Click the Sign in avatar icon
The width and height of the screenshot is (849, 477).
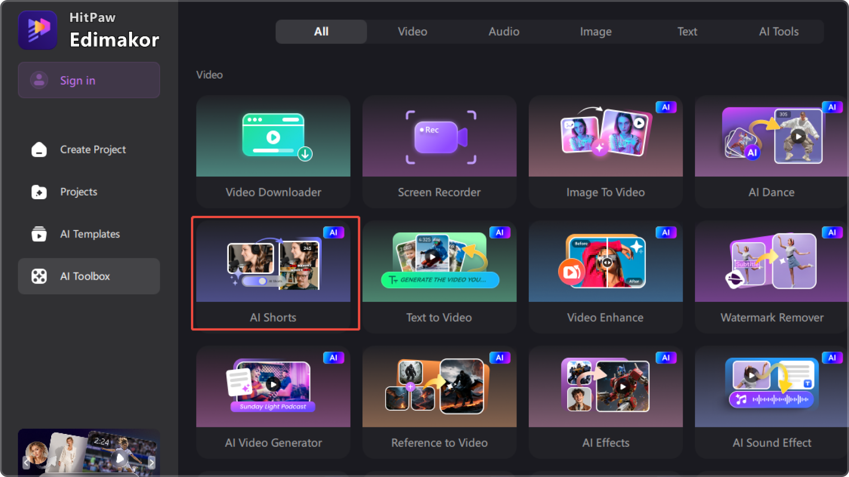(x=39, y=80)
